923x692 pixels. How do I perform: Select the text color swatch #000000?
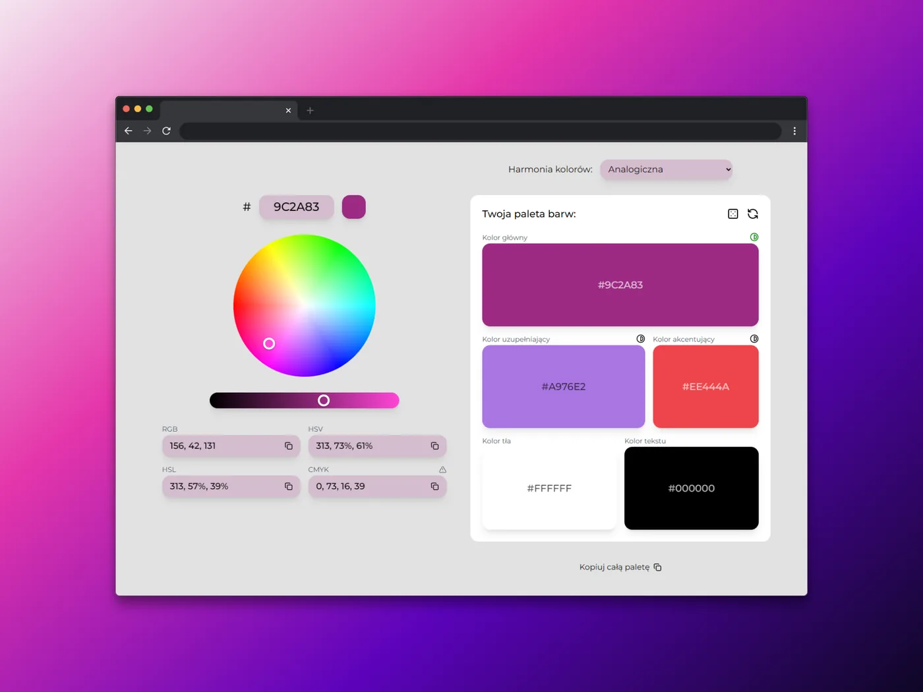point(692,488)
